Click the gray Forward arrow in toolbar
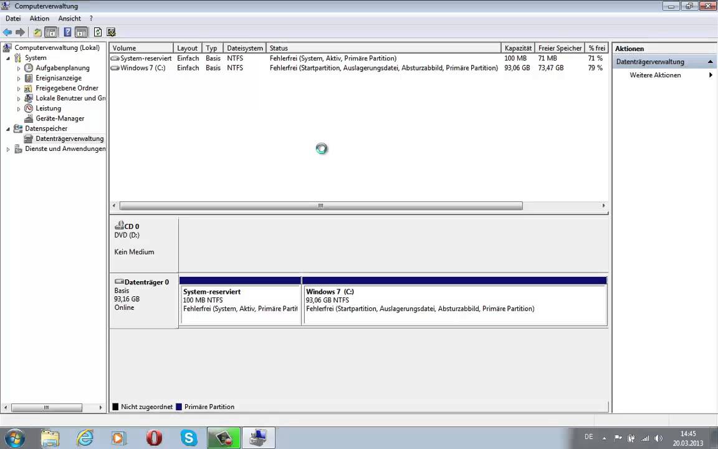Screen dimensions: 718x449 pyautogui.click(x=20, y=32)
